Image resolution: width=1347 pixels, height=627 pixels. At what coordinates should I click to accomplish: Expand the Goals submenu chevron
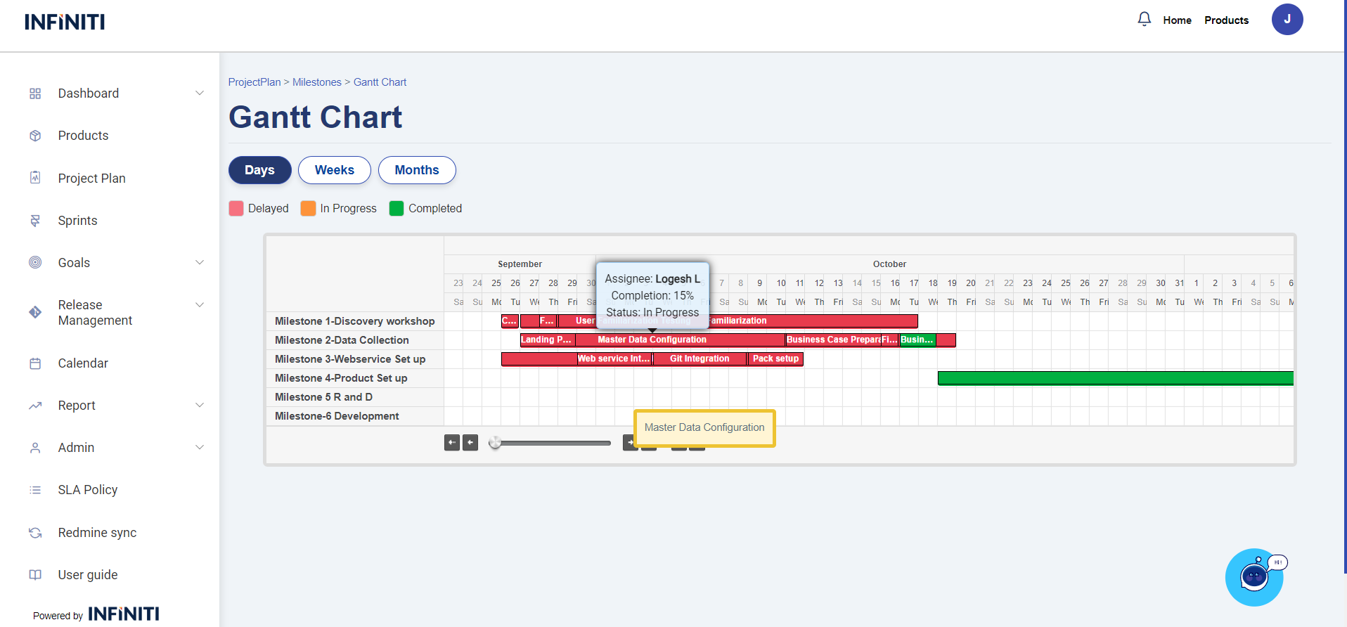[200, 263]
